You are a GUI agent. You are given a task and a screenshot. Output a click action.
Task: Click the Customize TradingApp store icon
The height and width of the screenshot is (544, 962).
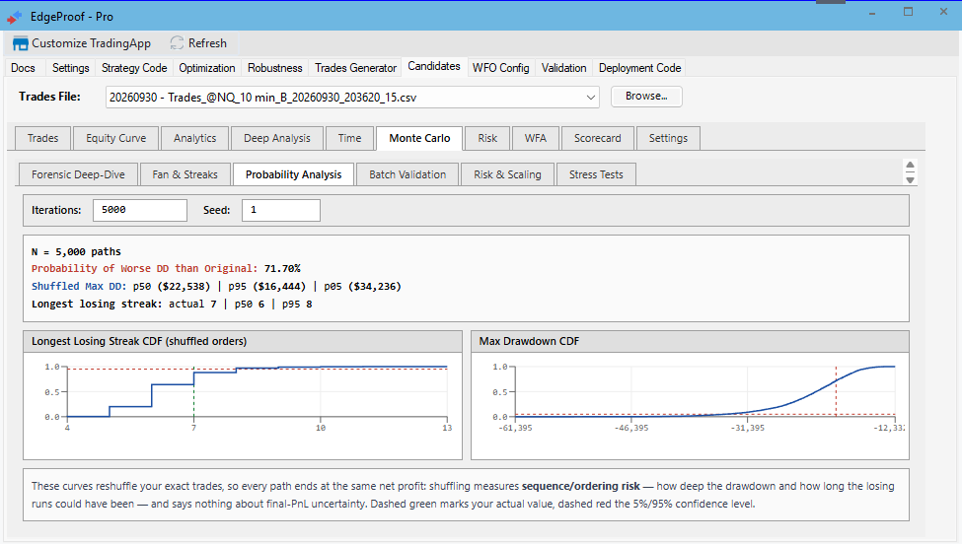pos(21,43)
